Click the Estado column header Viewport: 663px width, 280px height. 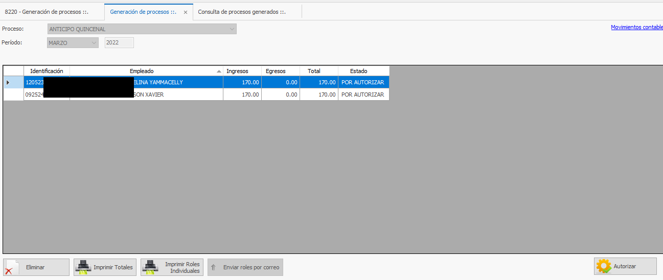[358, 71]
